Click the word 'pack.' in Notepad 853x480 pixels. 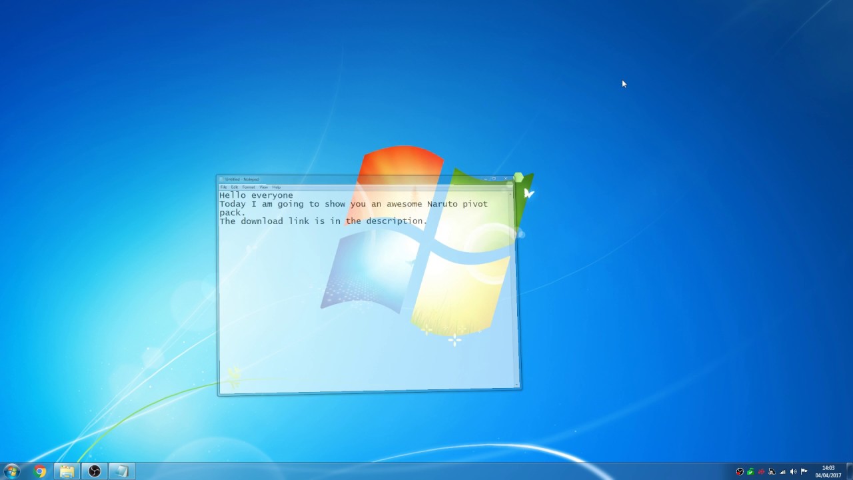point(233,213)
